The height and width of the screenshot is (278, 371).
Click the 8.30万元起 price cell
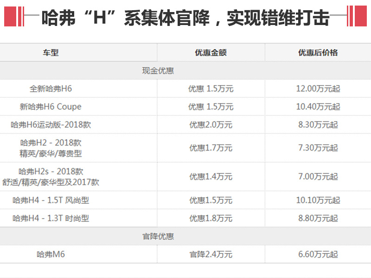[x=318, y=125]
